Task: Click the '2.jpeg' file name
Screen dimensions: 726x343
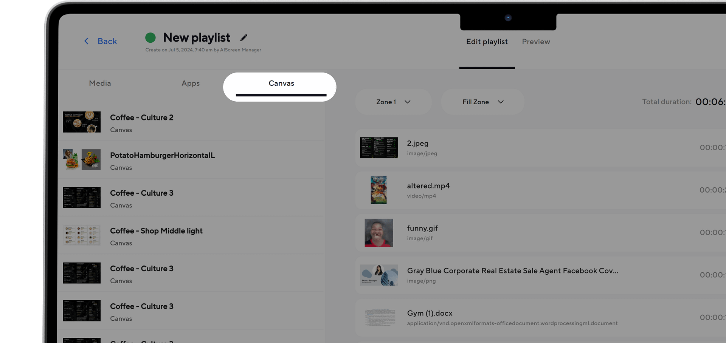Action: [x=418, y=144]
